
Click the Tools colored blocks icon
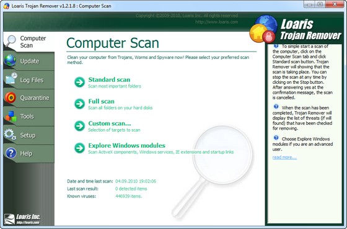tap(11, 117)
